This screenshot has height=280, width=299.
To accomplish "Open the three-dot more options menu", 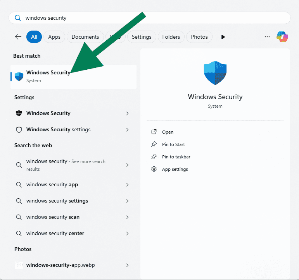I will coord(267,37).
